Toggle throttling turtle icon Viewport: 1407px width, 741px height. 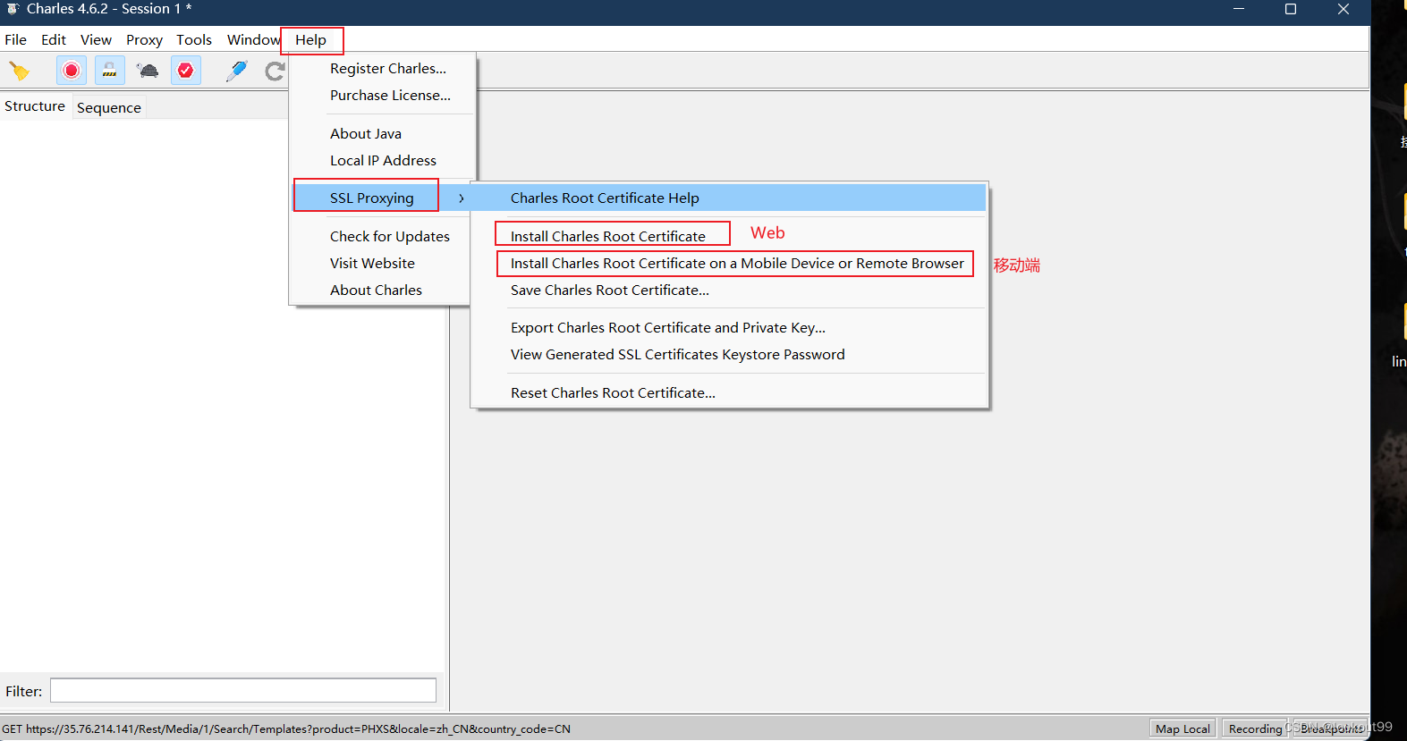148,71
